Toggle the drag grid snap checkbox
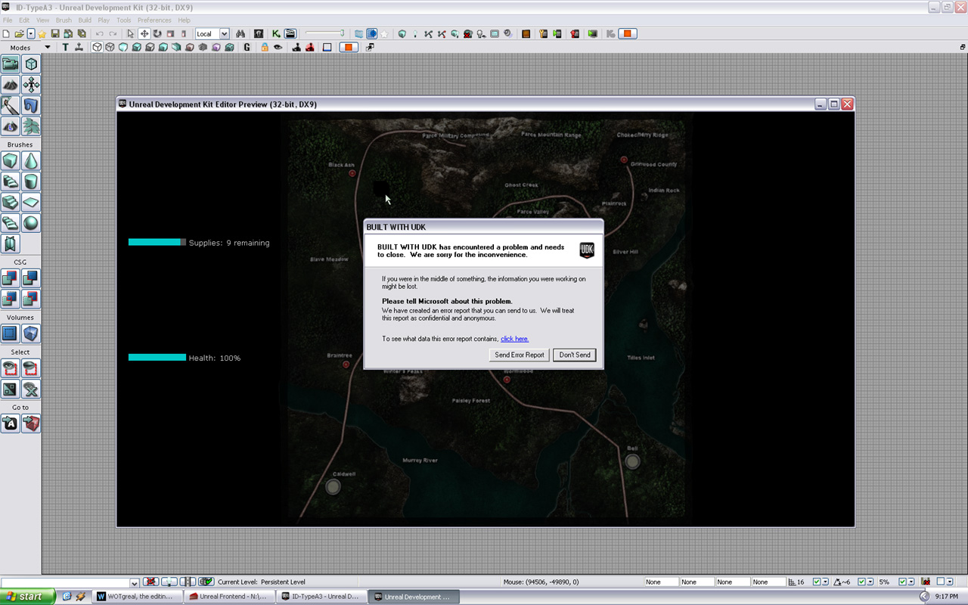This screenshot has height=605, width=968. click(x=817, y=582)
